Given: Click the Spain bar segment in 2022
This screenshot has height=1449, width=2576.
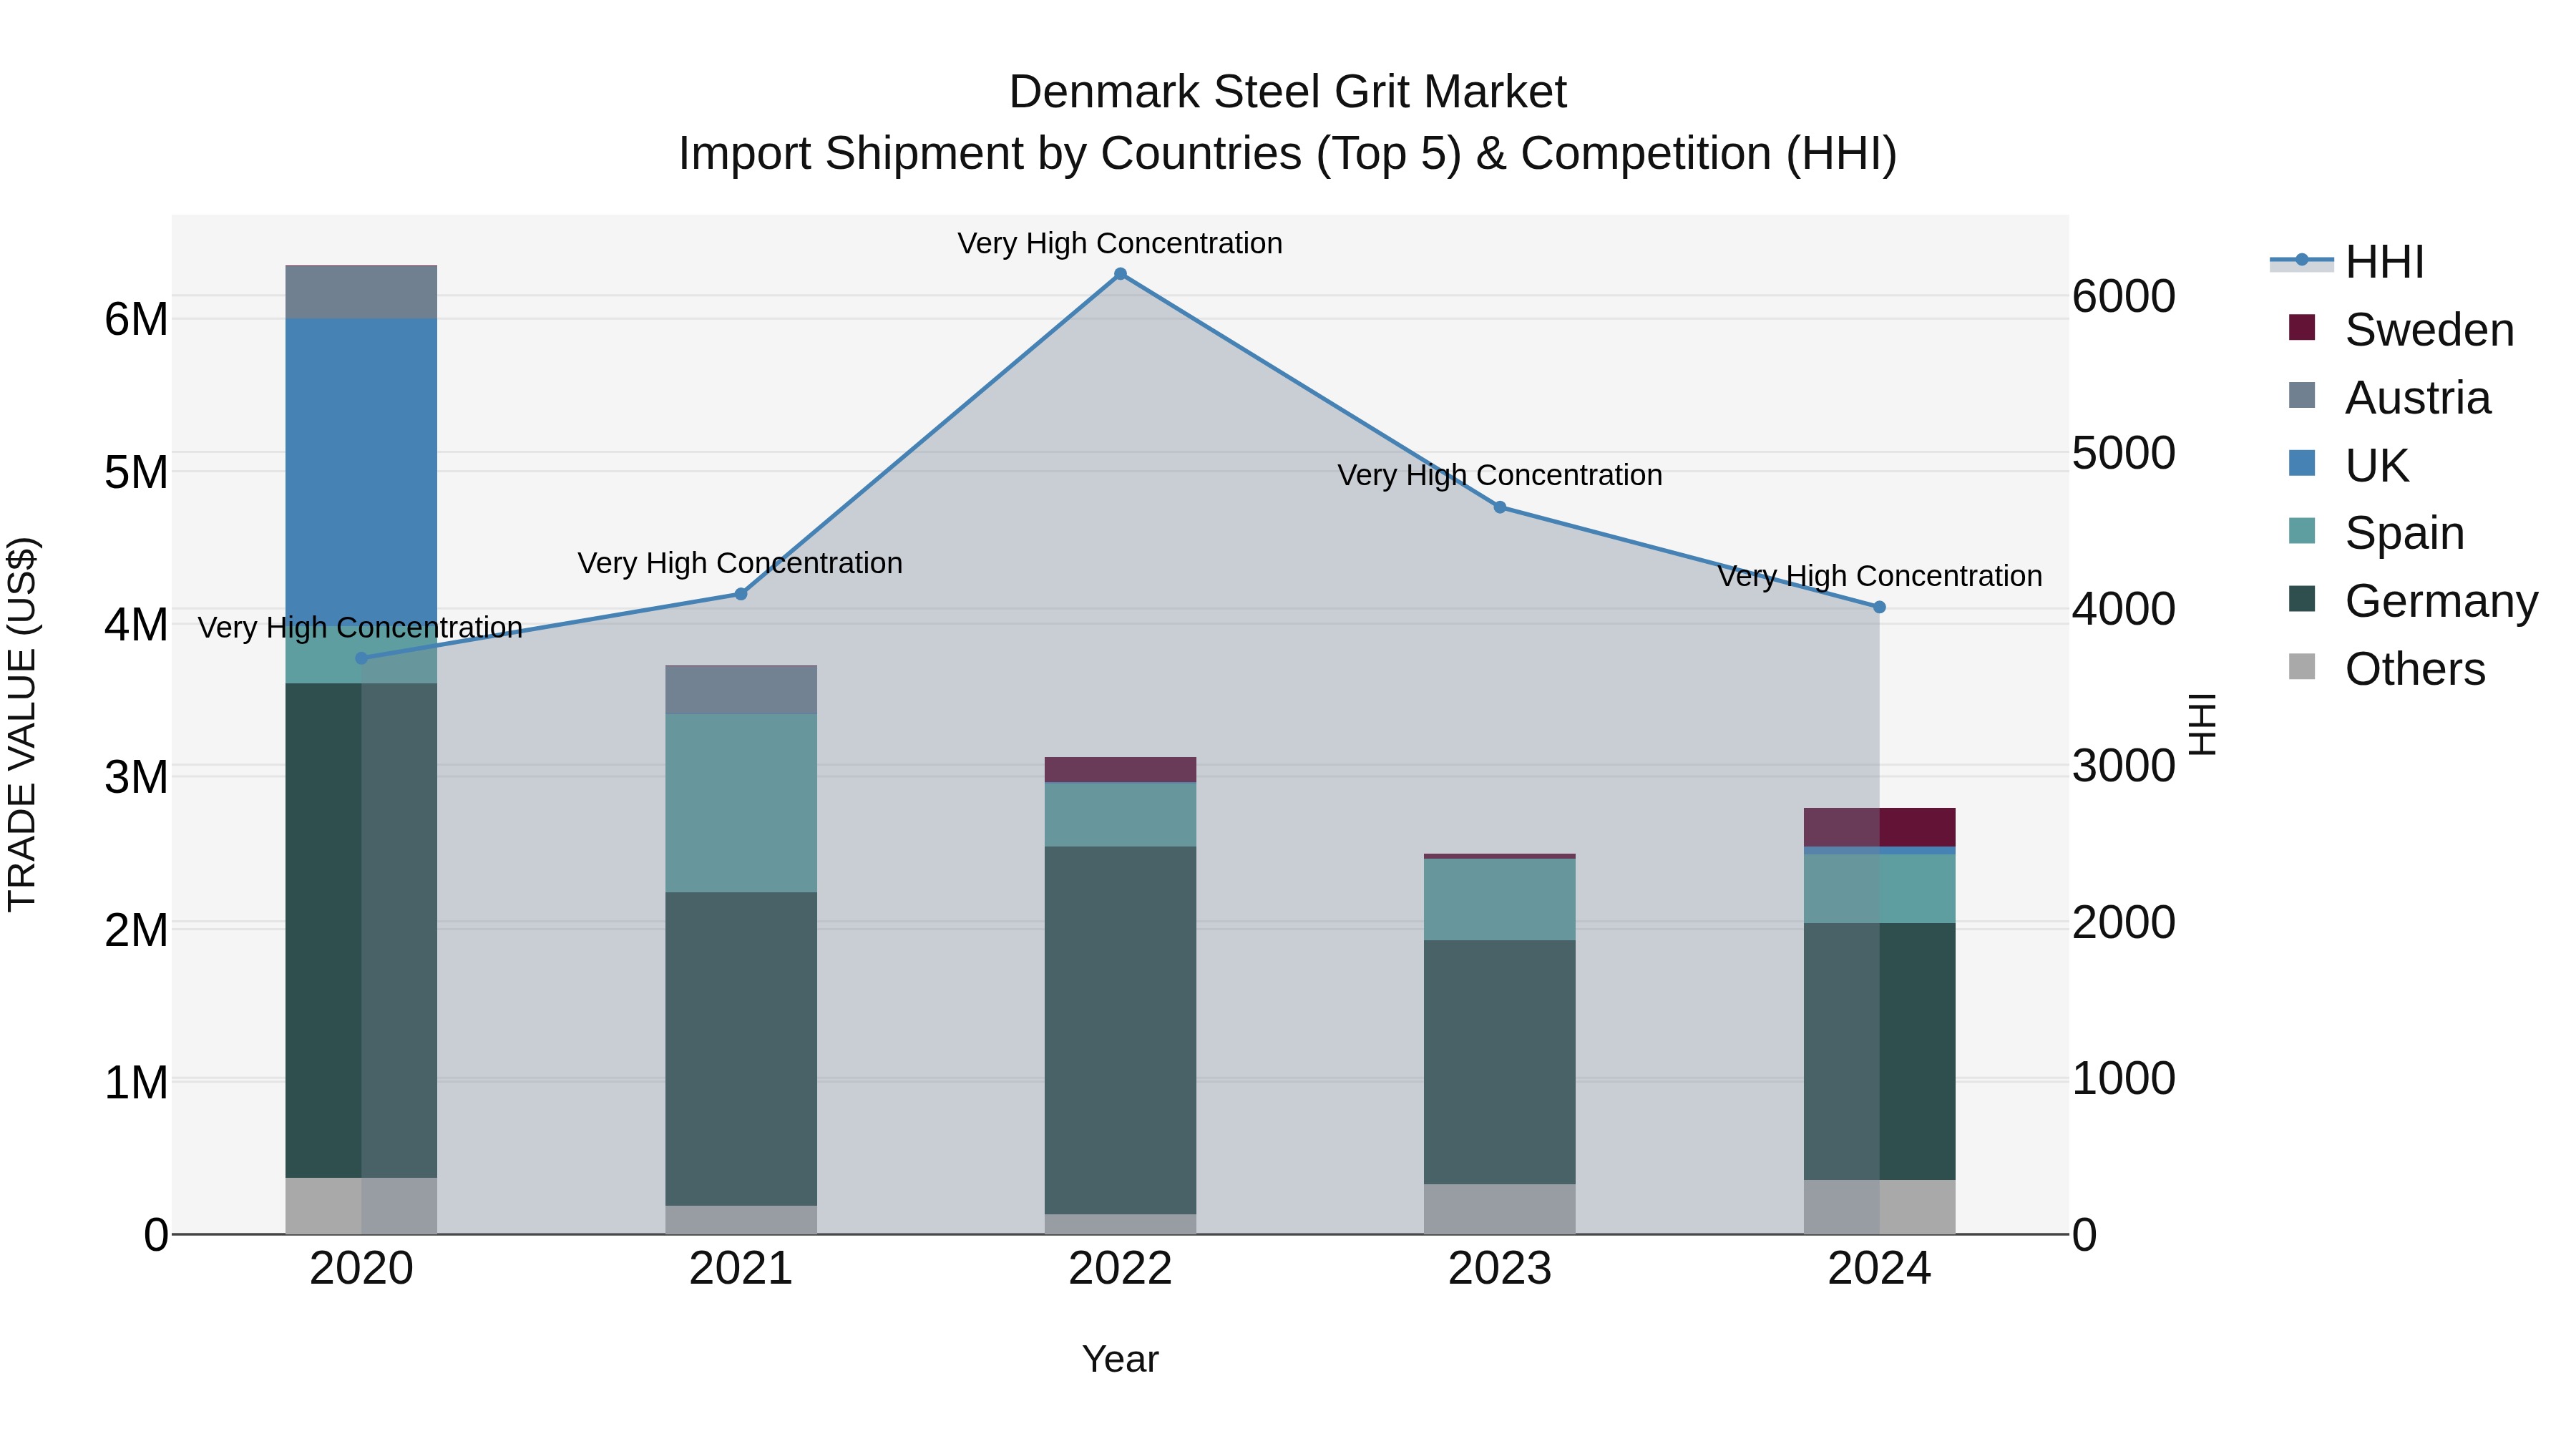Looking at the screenshot, I should point(1120,815).
